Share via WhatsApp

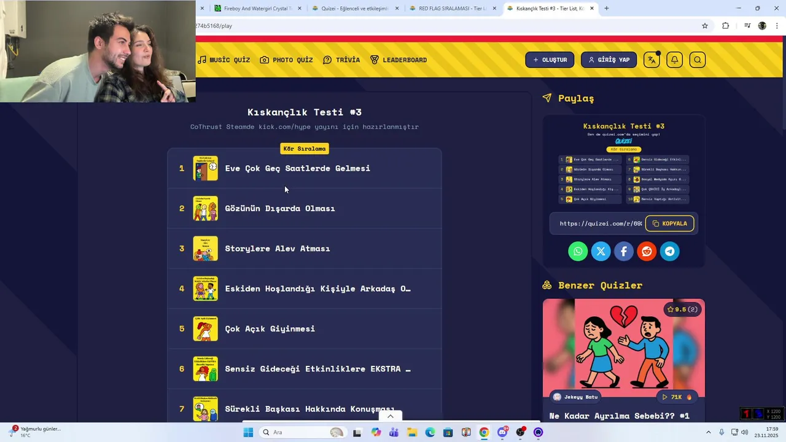pos(578,251)
